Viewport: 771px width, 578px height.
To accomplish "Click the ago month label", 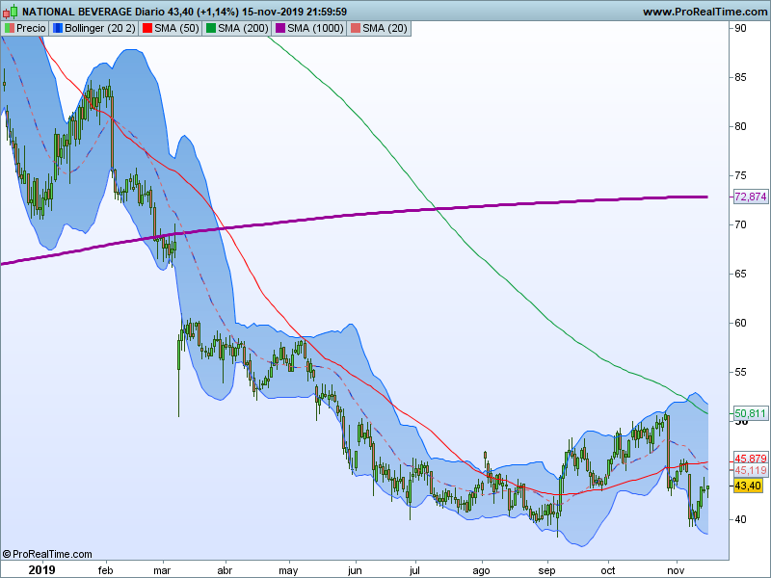I will 481,571.
